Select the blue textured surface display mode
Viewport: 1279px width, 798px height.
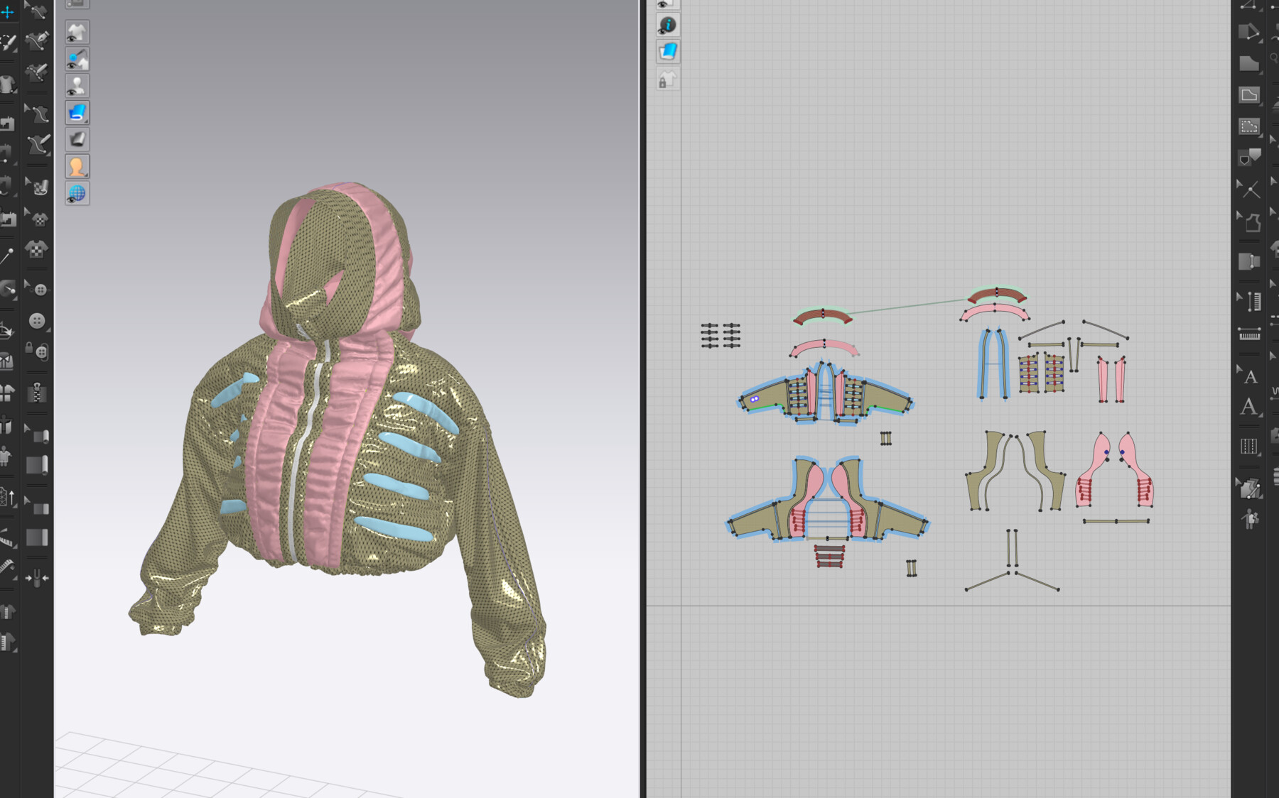tap(78, 112)
